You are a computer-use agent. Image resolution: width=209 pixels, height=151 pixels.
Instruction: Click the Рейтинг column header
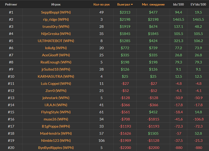(11, 4)
